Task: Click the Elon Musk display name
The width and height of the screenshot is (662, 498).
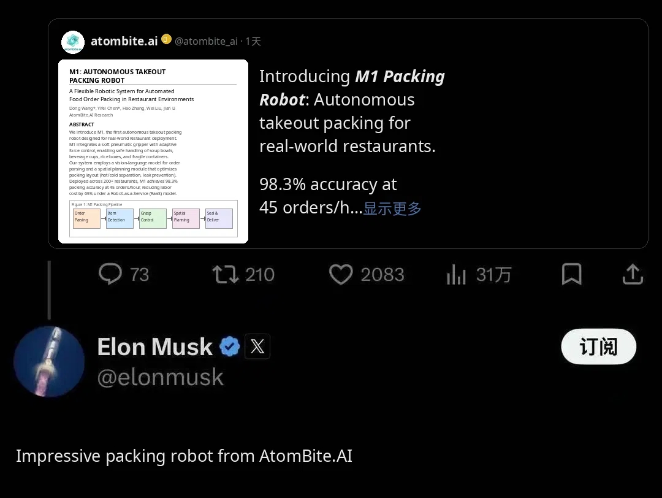Action: (x=154, y=347)
